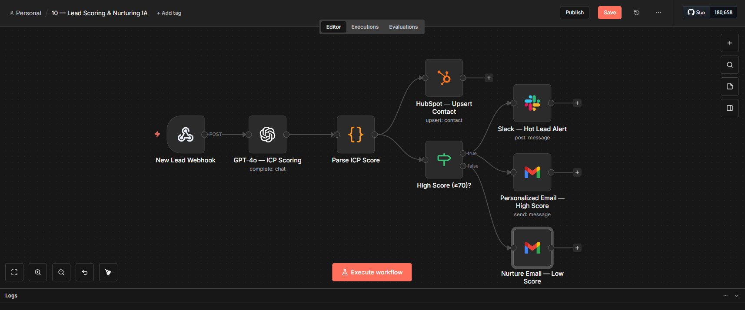This screenshot has width=745, height=310.
Task: Add node after HubSpot Upsert Contact
Action: pyautogui.click(x=489, y=78)
